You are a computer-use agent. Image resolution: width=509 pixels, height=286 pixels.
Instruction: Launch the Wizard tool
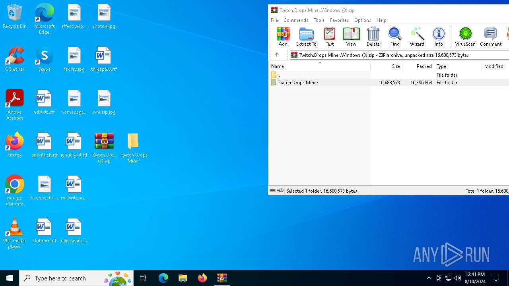point(417,37)
